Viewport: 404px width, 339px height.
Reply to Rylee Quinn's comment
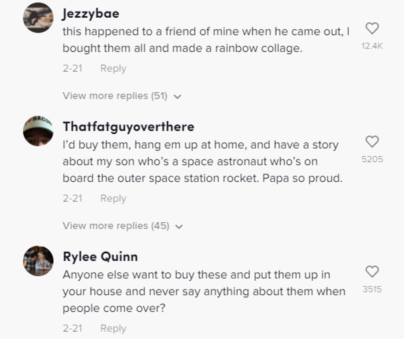point(113,328)
